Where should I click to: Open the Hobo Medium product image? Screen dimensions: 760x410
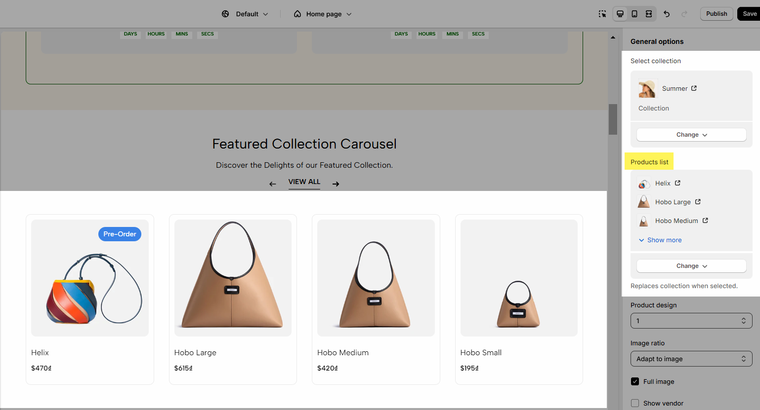(x=376, y=278)
